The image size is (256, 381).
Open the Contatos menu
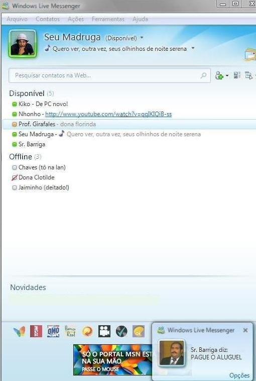[48, 19]
